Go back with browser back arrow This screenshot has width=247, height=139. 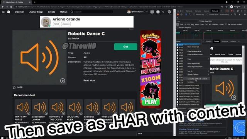click(3, 7)
